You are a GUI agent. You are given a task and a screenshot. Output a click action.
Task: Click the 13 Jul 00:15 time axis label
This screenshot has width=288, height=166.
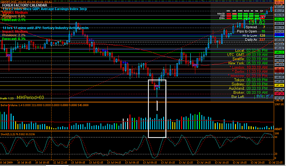click(x=78, y=162)
